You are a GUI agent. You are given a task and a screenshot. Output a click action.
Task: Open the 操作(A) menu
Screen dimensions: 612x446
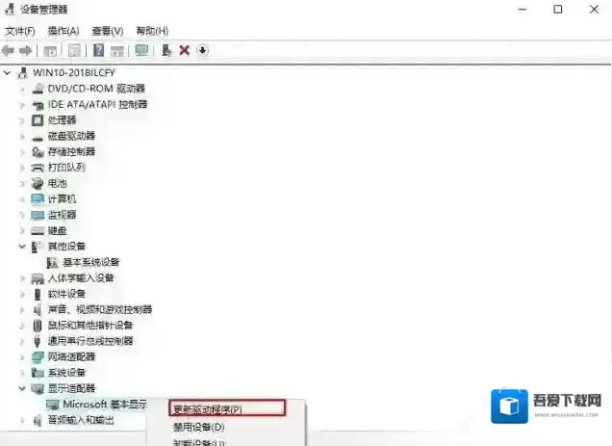pos(64,31)
